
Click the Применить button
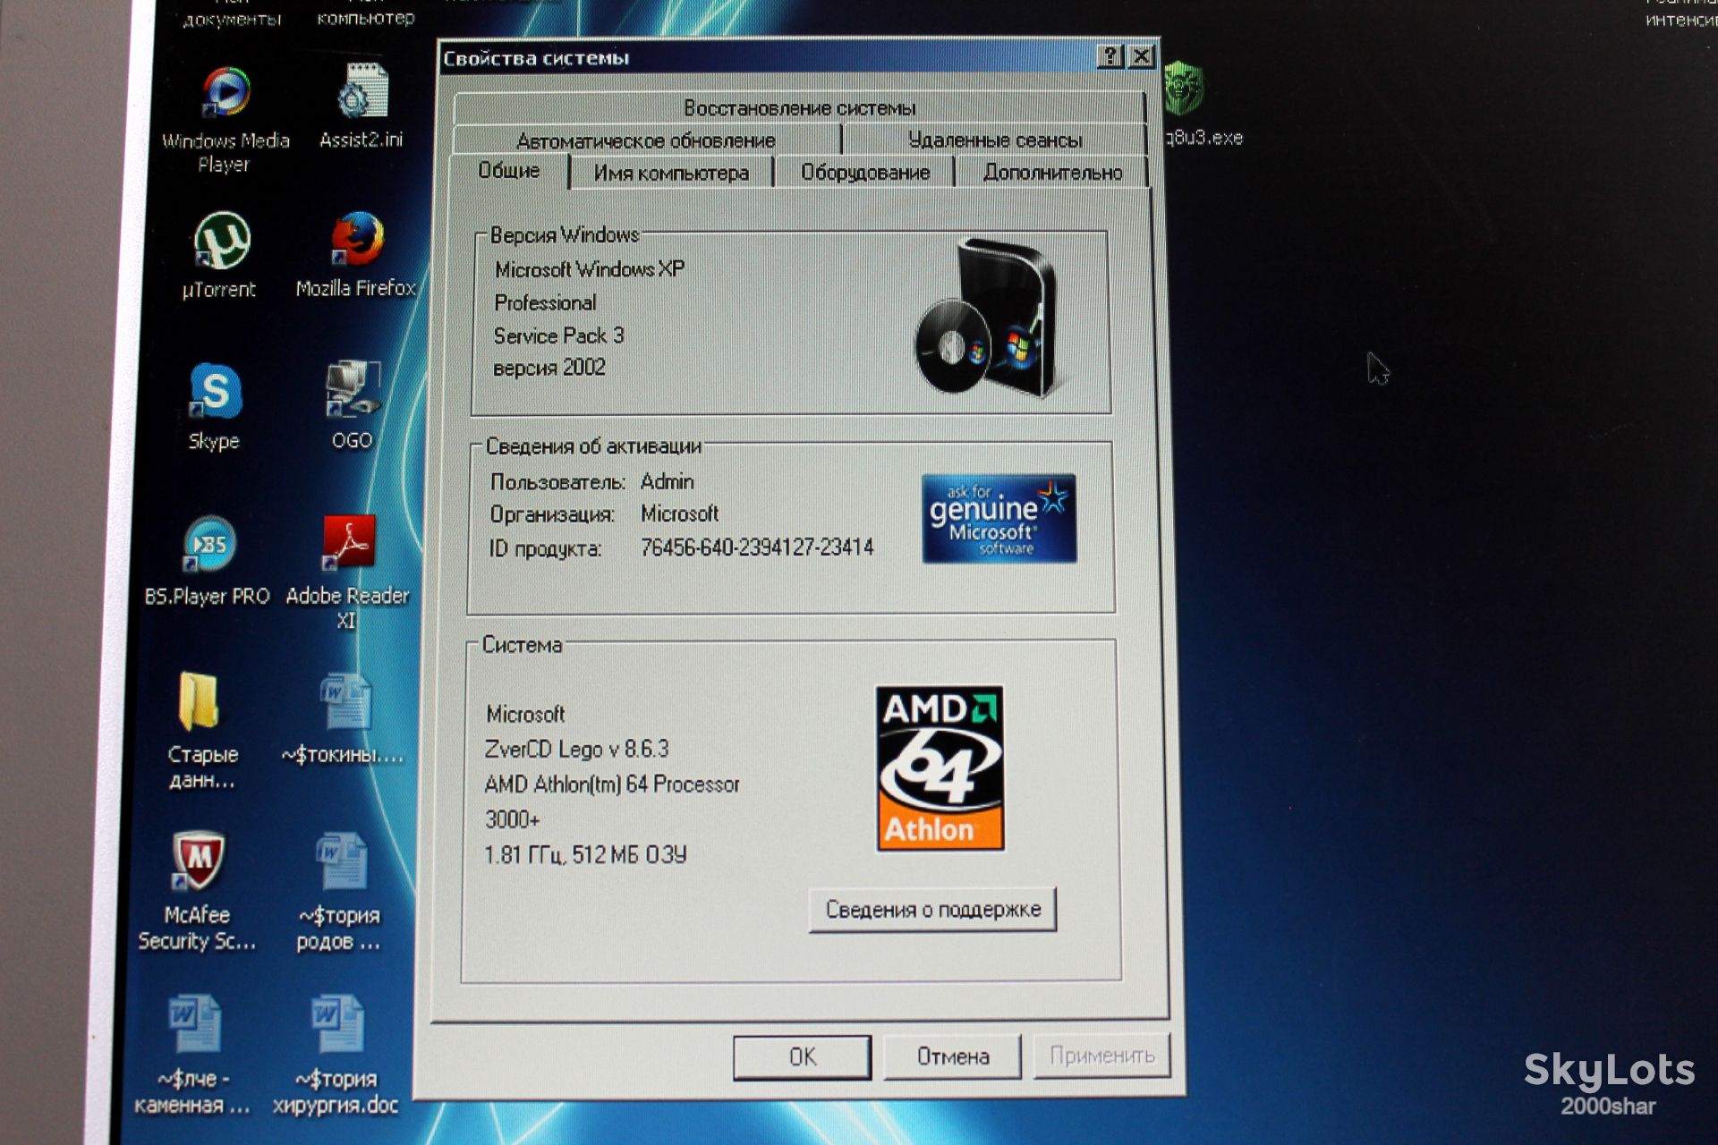click(x=1101, y=1056)
